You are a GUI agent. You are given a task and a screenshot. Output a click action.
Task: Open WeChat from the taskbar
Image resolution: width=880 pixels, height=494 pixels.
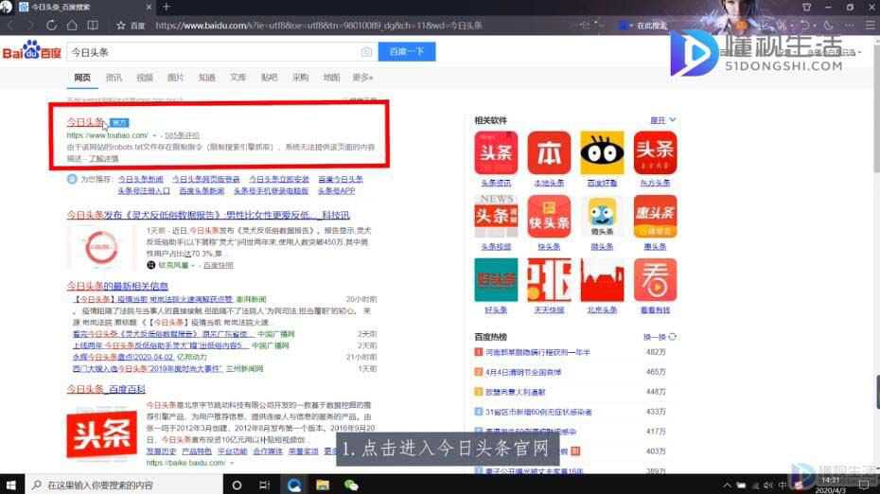click(351, 485)
